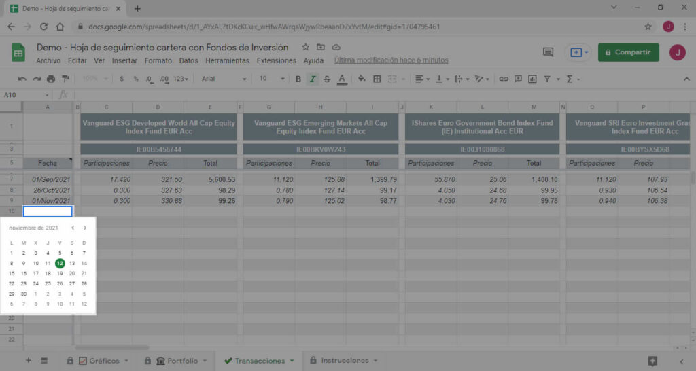
Task: Go to Sheets home icon
Action: pos(18,53)
